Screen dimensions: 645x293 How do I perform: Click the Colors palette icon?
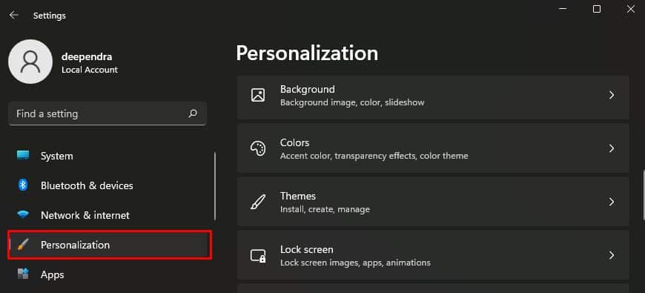coord(258,148)
